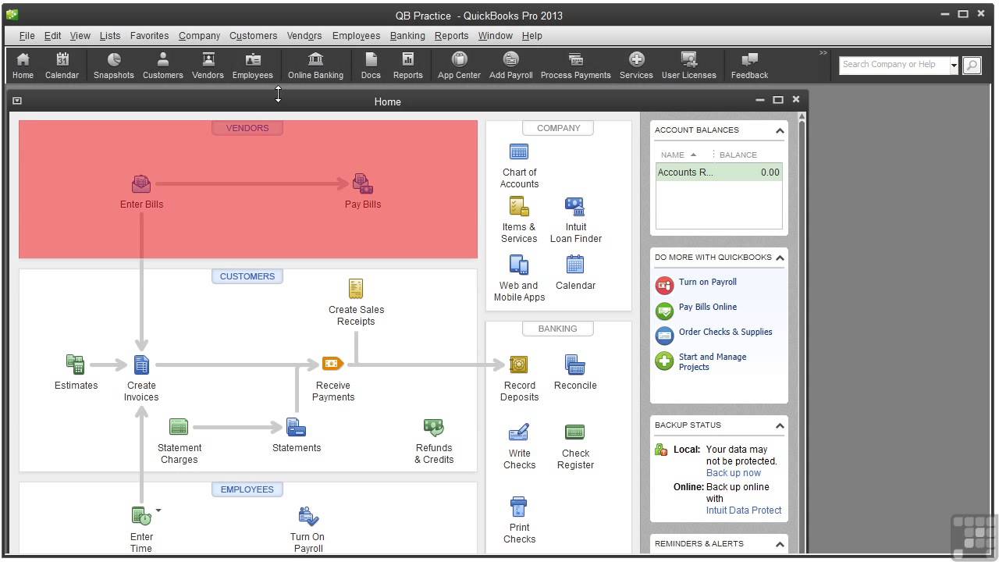Viewport: 999px width, 562px height.
Task: Open the Turn On Payroll workflow icon
Action: pos(308,516)
